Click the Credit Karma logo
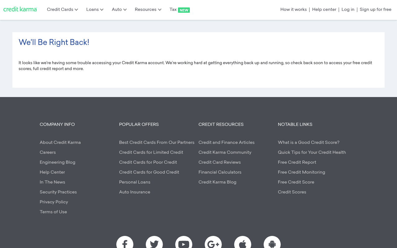 coord(20,9)
